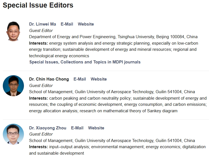
Task: Open Special Issues, Collections and Topics link
Action: [85, 62]
